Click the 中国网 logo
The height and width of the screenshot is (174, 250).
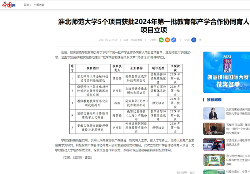(x=10, y=5)
